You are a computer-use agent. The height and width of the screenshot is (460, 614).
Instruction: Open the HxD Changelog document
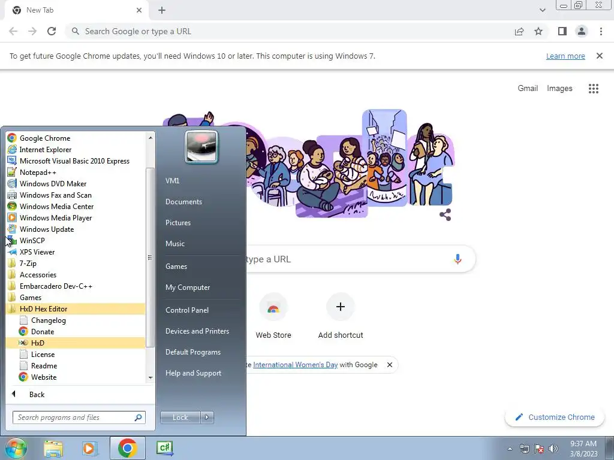tap(76, 320)
